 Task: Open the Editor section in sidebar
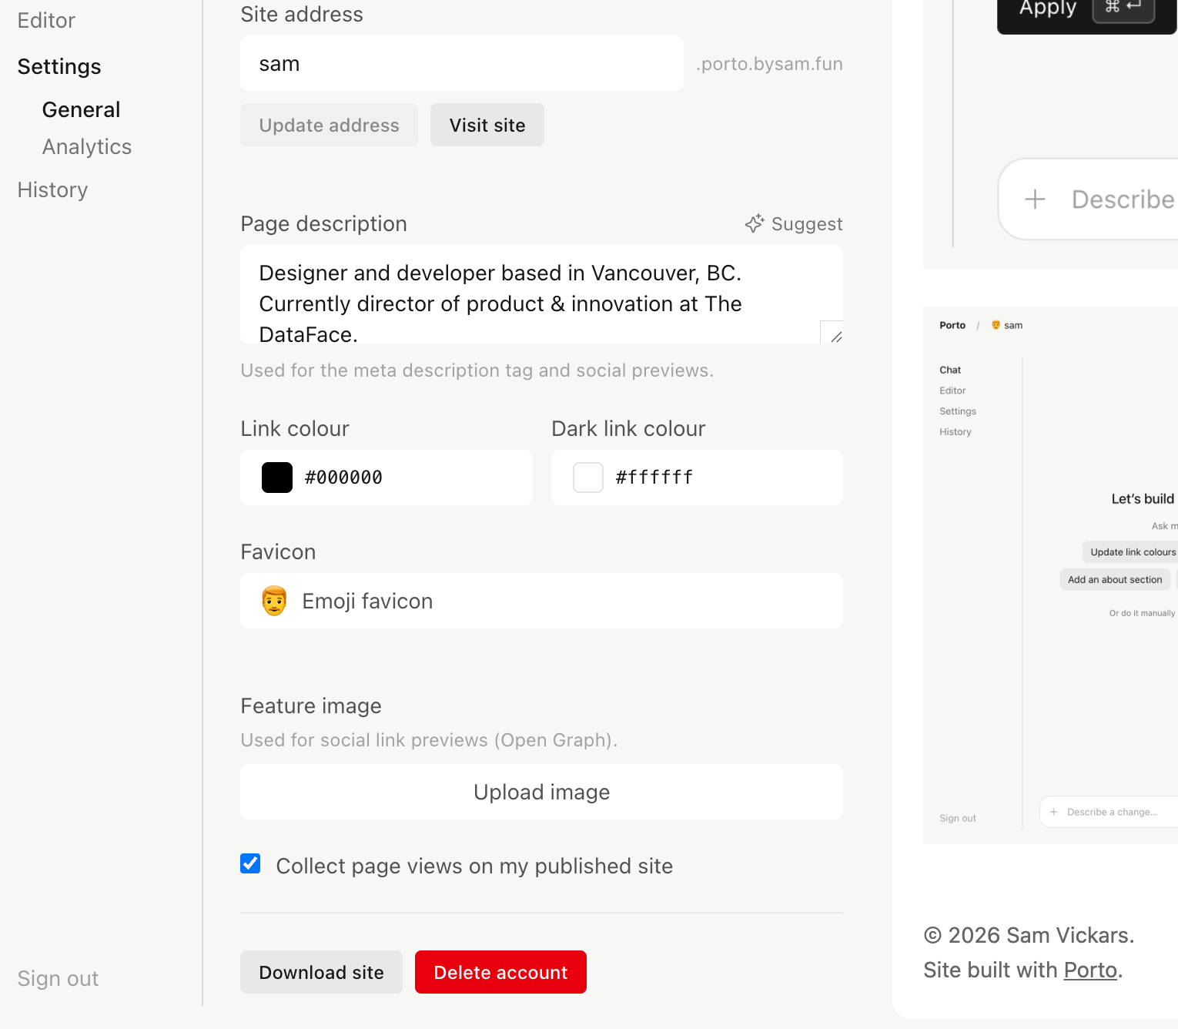[46, 21]
